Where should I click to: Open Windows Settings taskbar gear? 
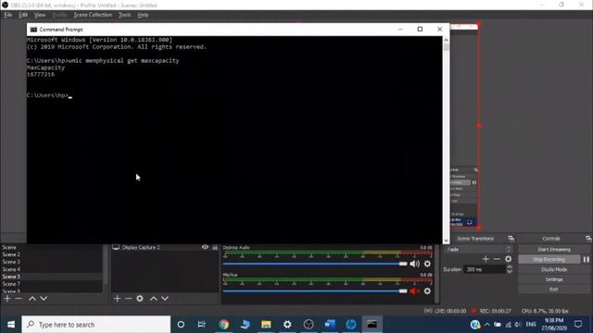(x=287, y=325)
